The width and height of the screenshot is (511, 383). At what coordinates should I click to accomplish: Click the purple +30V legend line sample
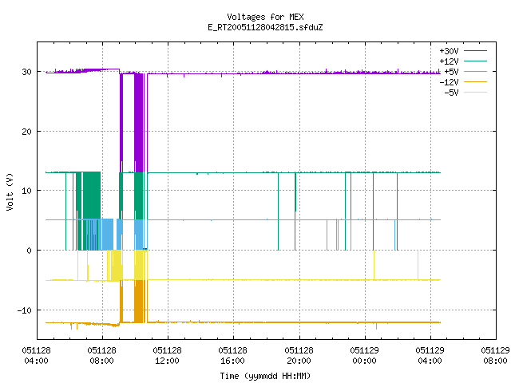point(475,51)
